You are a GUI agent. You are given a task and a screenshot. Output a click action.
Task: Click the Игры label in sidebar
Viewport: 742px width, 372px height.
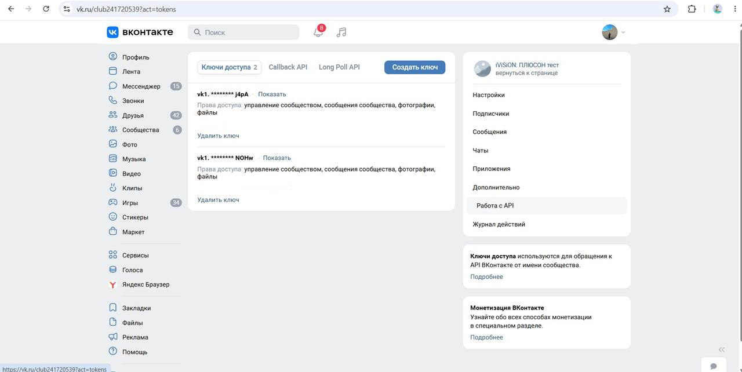pos(130,203)
